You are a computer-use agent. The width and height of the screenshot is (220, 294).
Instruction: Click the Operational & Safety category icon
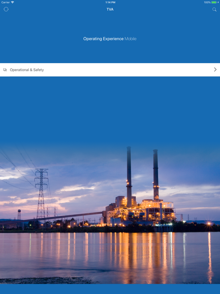click(5, 70)
